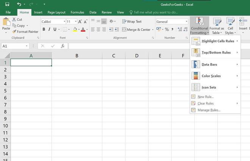This screenshot has height=161, width=250.
Task: Decrease font size with small A
Action: tap(86, 22)
